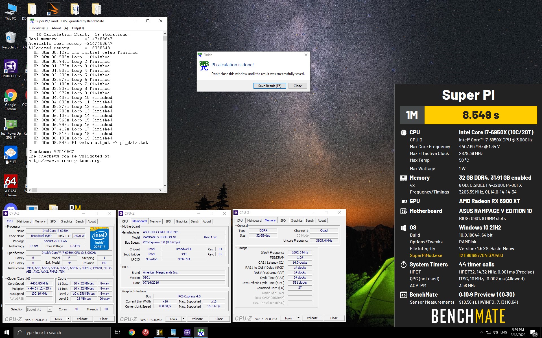Open Help(H) menu in Super PI

[78, 28]
